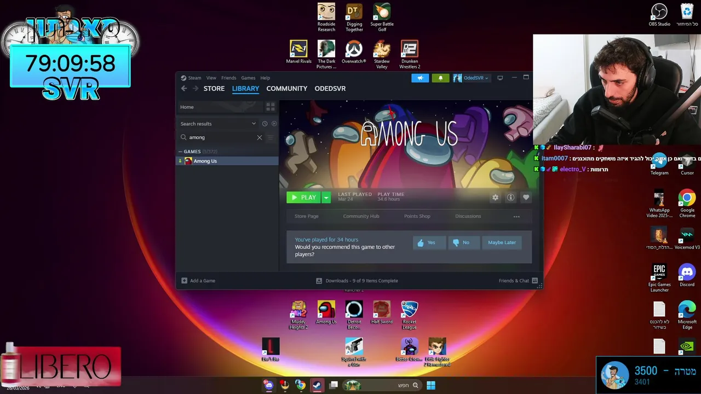This screenshot has height=394, width=701.
Task: Open the Steam announcements megaphone button
Action: click(x=420, y=78)
